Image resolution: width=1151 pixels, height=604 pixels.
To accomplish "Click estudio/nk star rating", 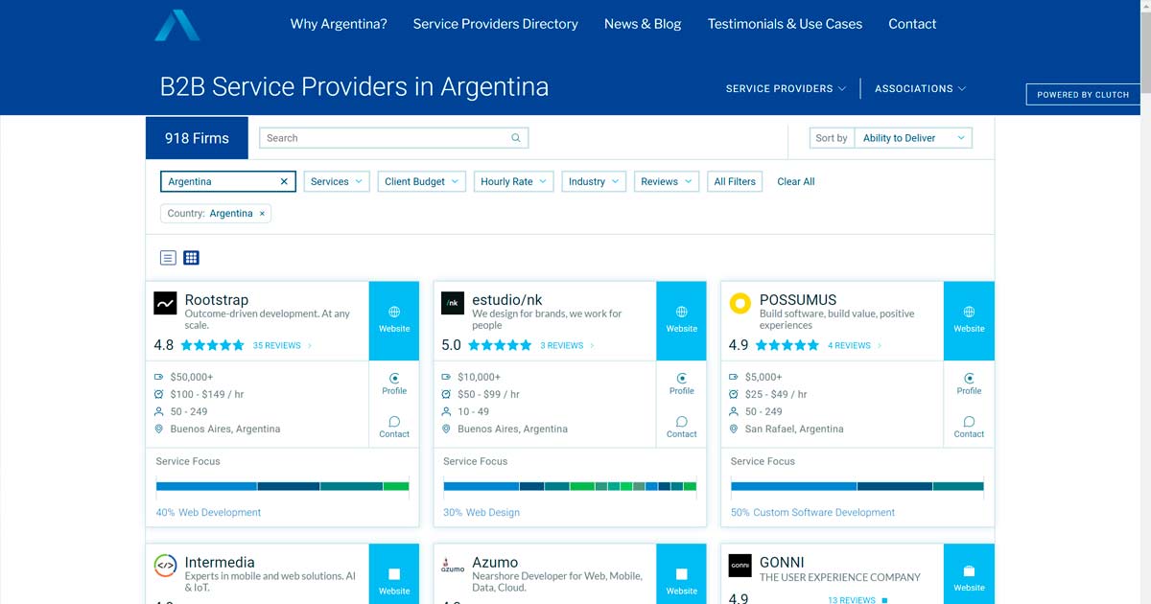I will (x=500, y=345).
